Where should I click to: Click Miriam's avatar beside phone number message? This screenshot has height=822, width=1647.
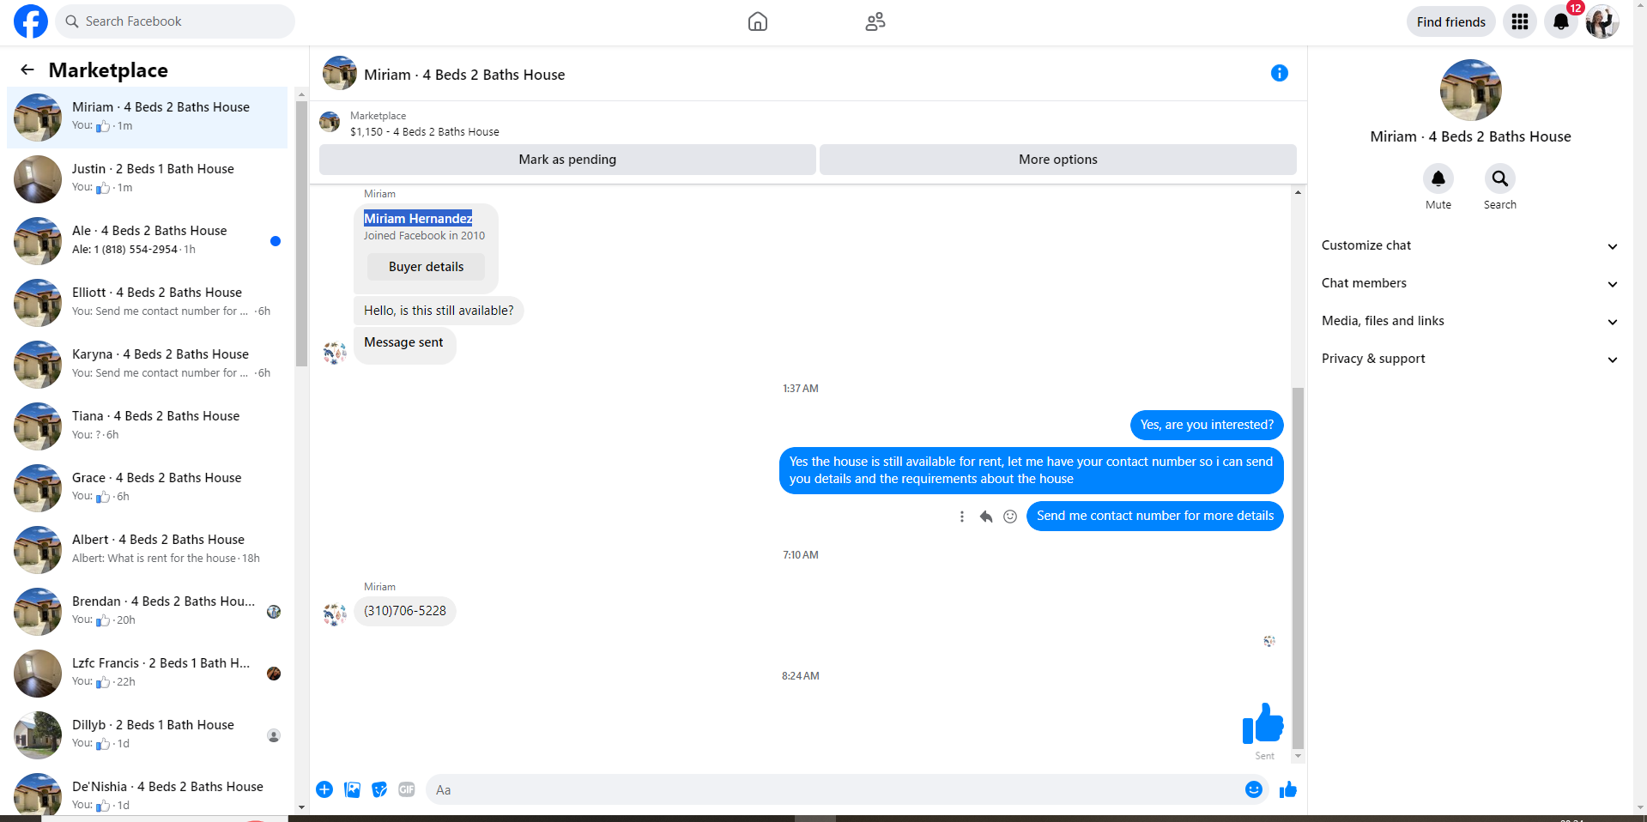[335, 614]
